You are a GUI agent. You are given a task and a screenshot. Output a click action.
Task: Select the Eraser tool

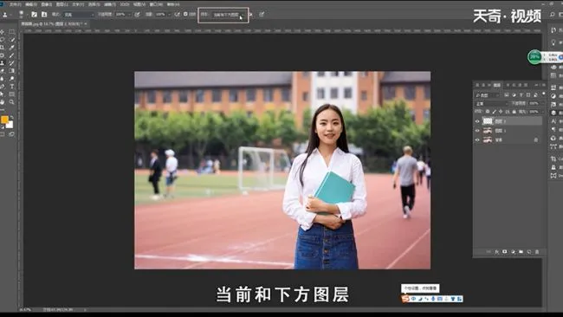coord(3,71)
